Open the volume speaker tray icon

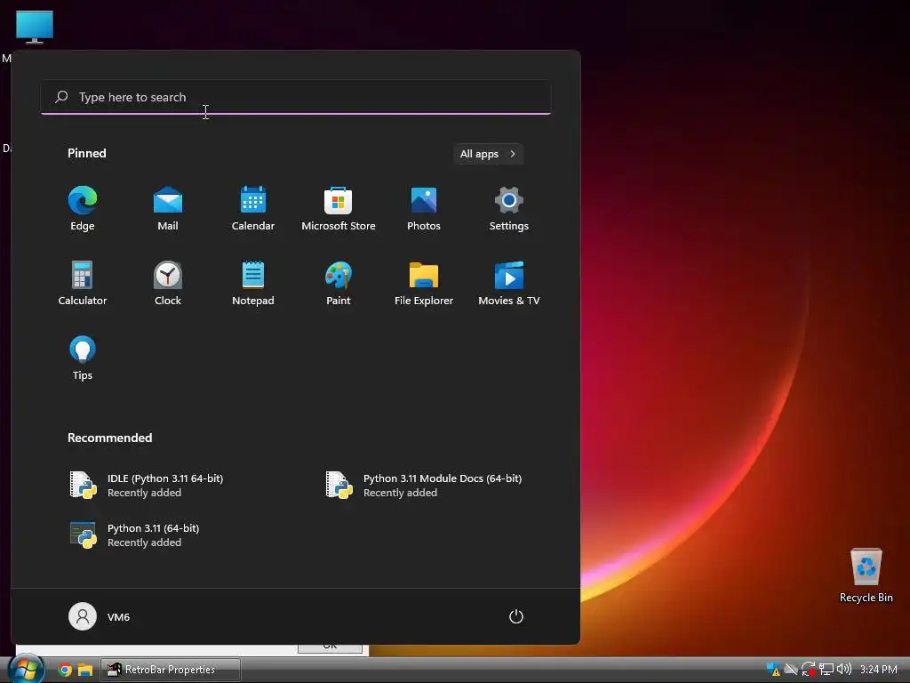pyautogui.click(x=844, y=669)
